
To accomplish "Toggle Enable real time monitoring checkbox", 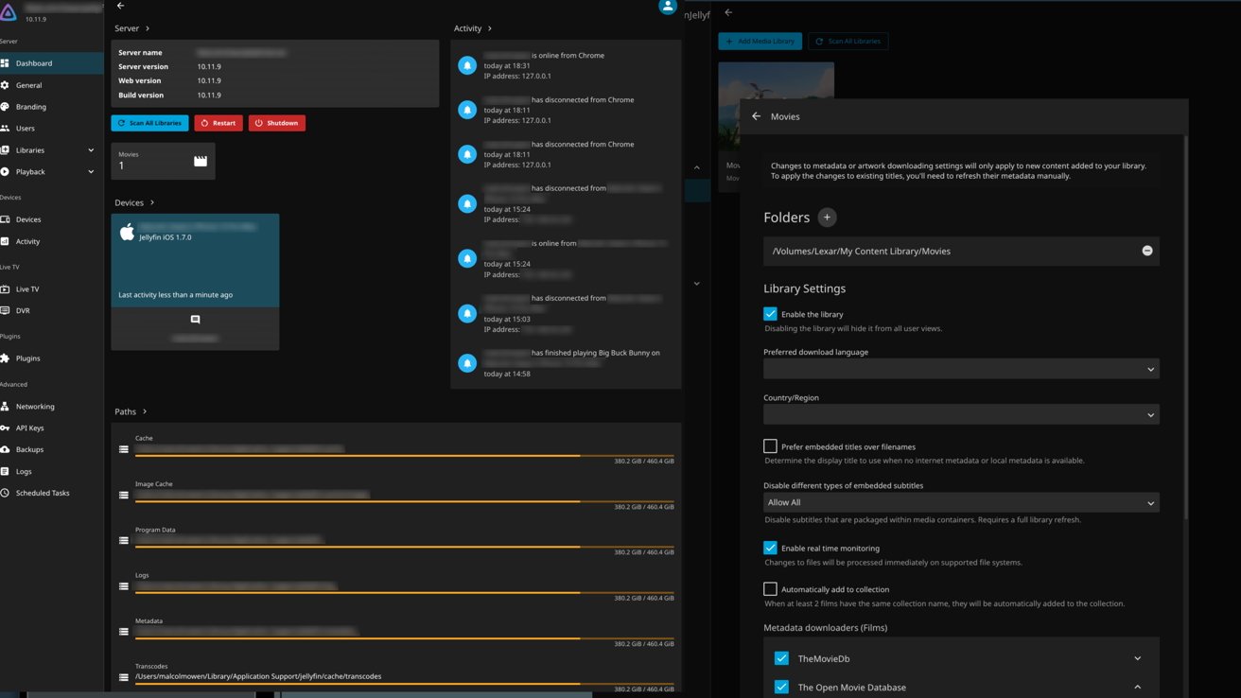I will 770,548.
